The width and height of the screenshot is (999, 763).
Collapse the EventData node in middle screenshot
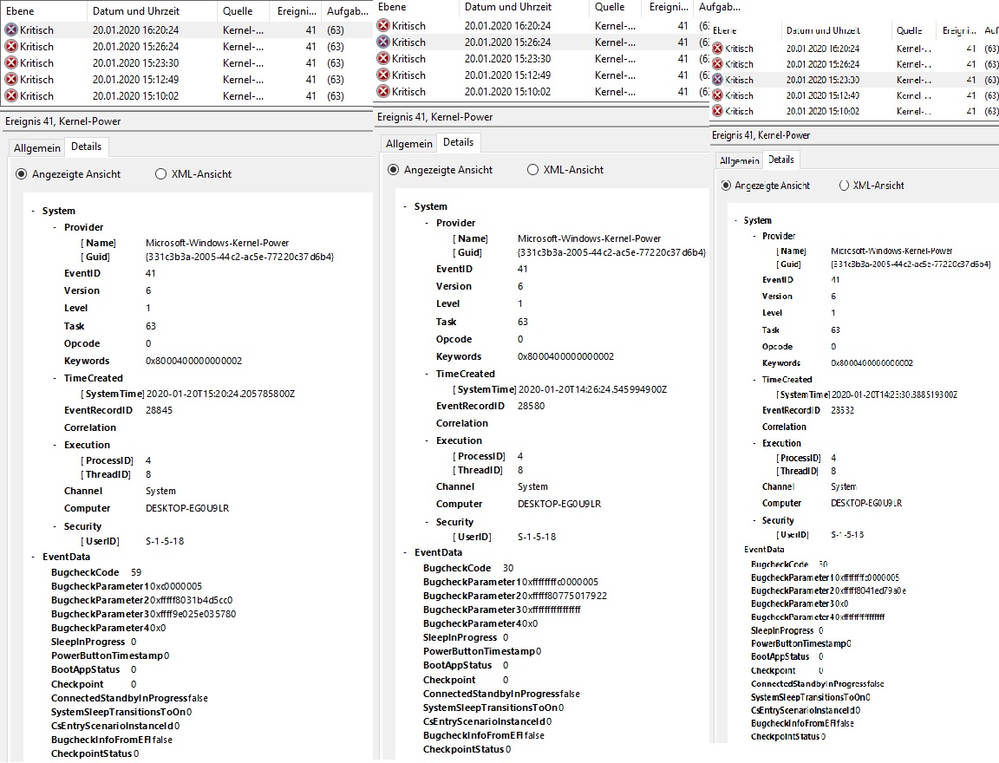point(405,552)
